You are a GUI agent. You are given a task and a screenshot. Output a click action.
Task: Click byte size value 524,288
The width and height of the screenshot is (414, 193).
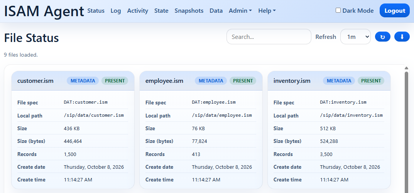tap(329, 141)
